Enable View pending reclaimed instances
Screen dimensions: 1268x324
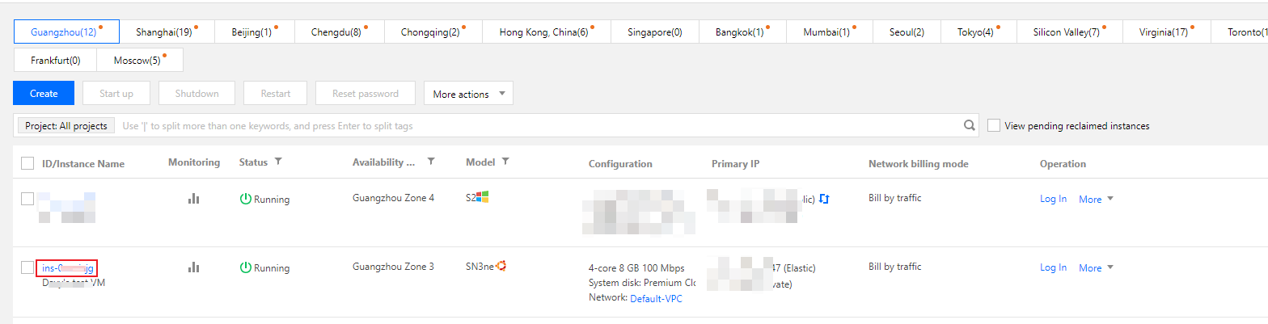[x=993, y=126]
